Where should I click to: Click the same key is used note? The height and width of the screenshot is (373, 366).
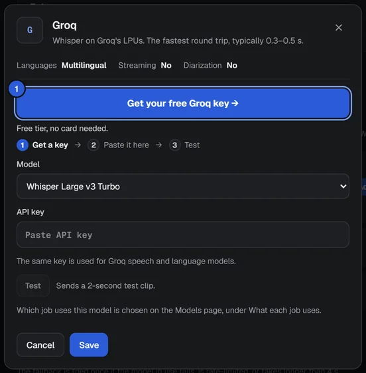(x=126, y=261)
